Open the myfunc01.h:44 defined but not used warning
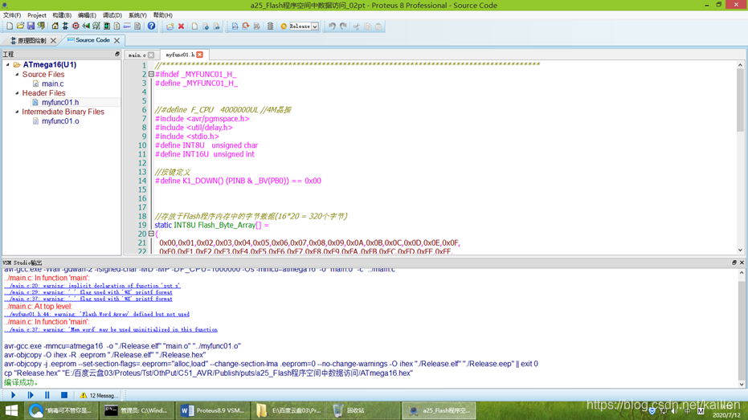This screenshot has height=420, width=748. click(97, 314)
